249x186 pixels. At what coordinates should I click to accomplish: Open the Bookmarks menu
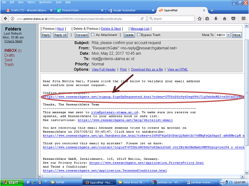point(46,2)
